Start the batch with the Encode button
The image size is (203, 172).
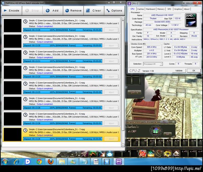12,10
